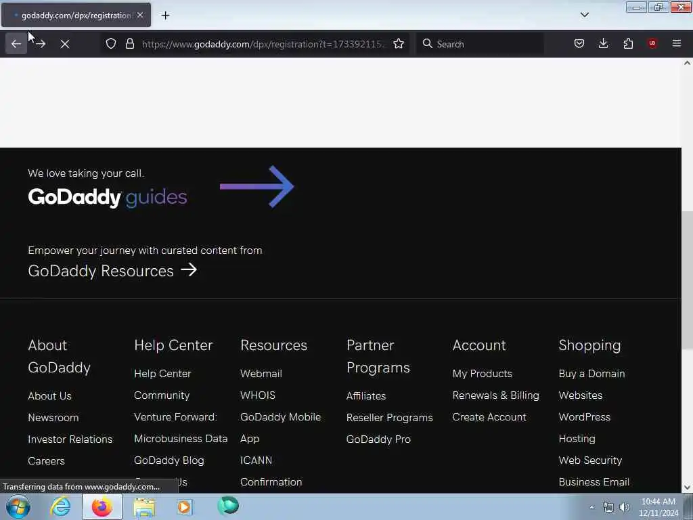The width and height of the screenshot is (693, 520).
Task: Open the extensions puzzle icon
Action: [x=628, y=43]
